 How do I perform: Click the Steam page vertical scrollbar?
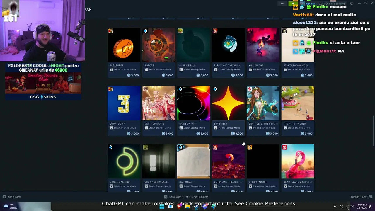pos(373,130)
